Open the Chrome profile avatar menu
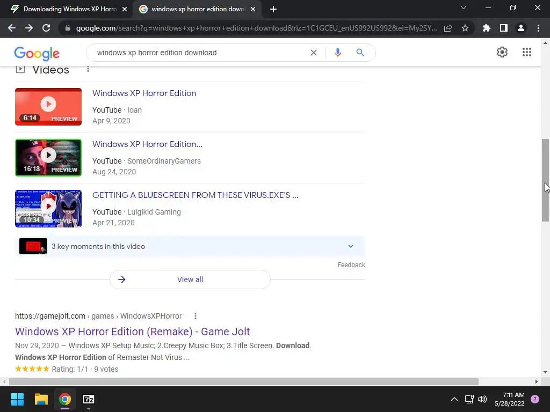 pyautogui.click(x=521, y=28)
